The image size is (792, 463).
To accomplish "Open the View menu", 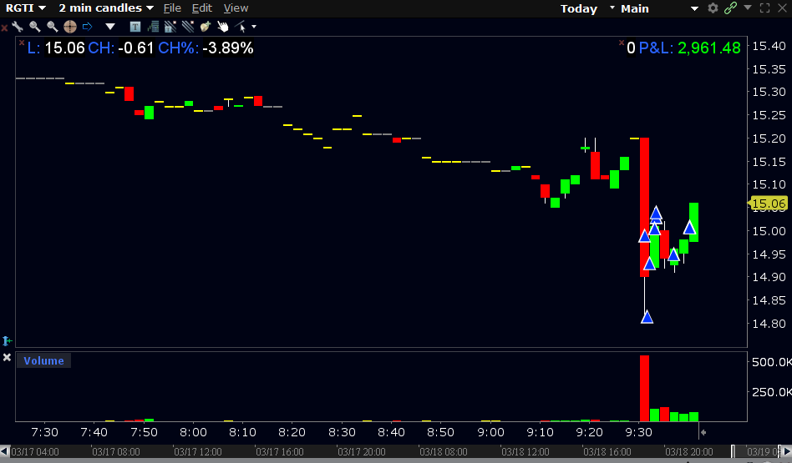I will 236,8.
